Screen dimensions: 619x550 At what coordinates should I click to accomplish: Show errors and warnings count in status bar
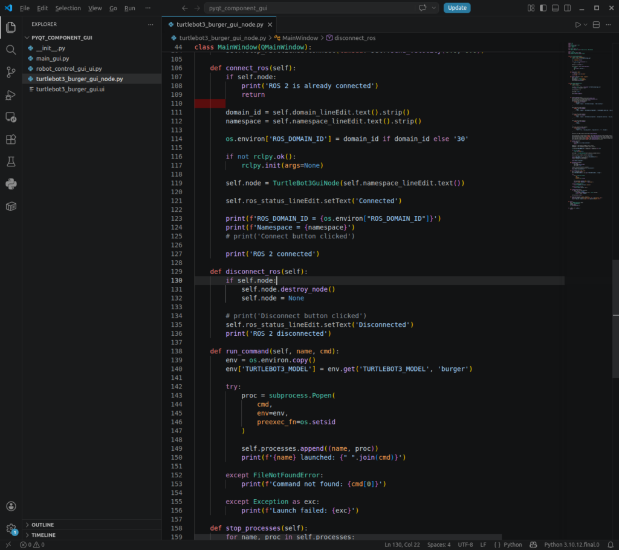(33, 545)
